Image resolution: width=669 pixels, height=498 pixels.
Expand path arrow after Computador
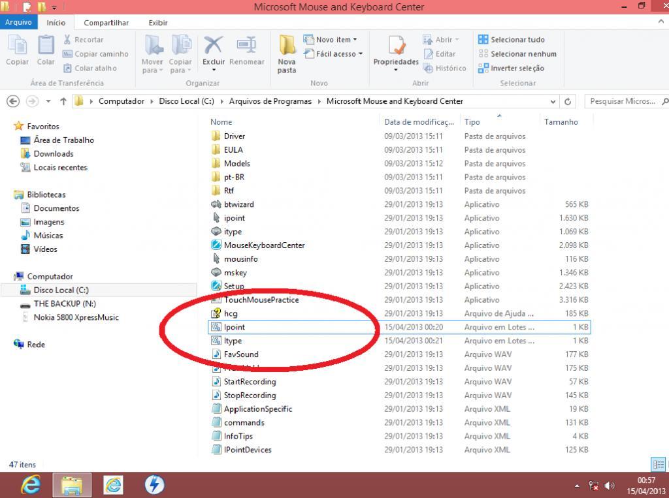[x=152, y=101]
